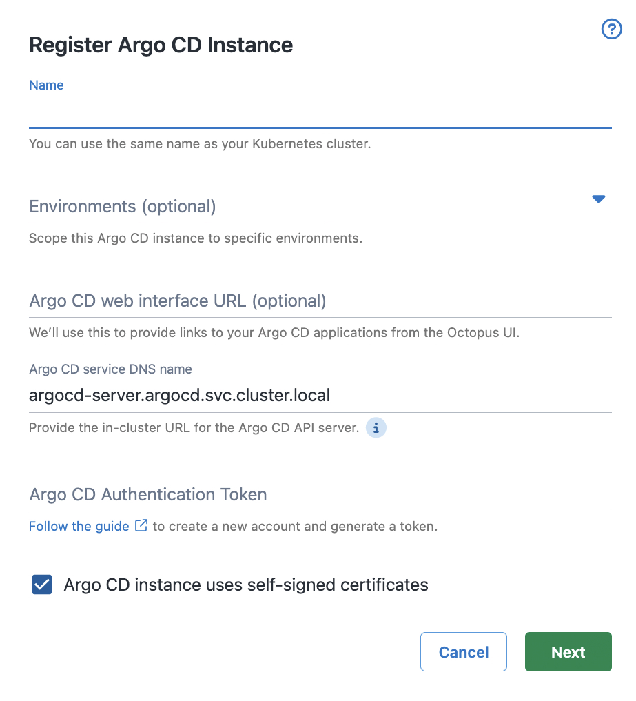
Task: Click the "Provide the in-cluster URL" hint text
Action: (x=193, y=427)
